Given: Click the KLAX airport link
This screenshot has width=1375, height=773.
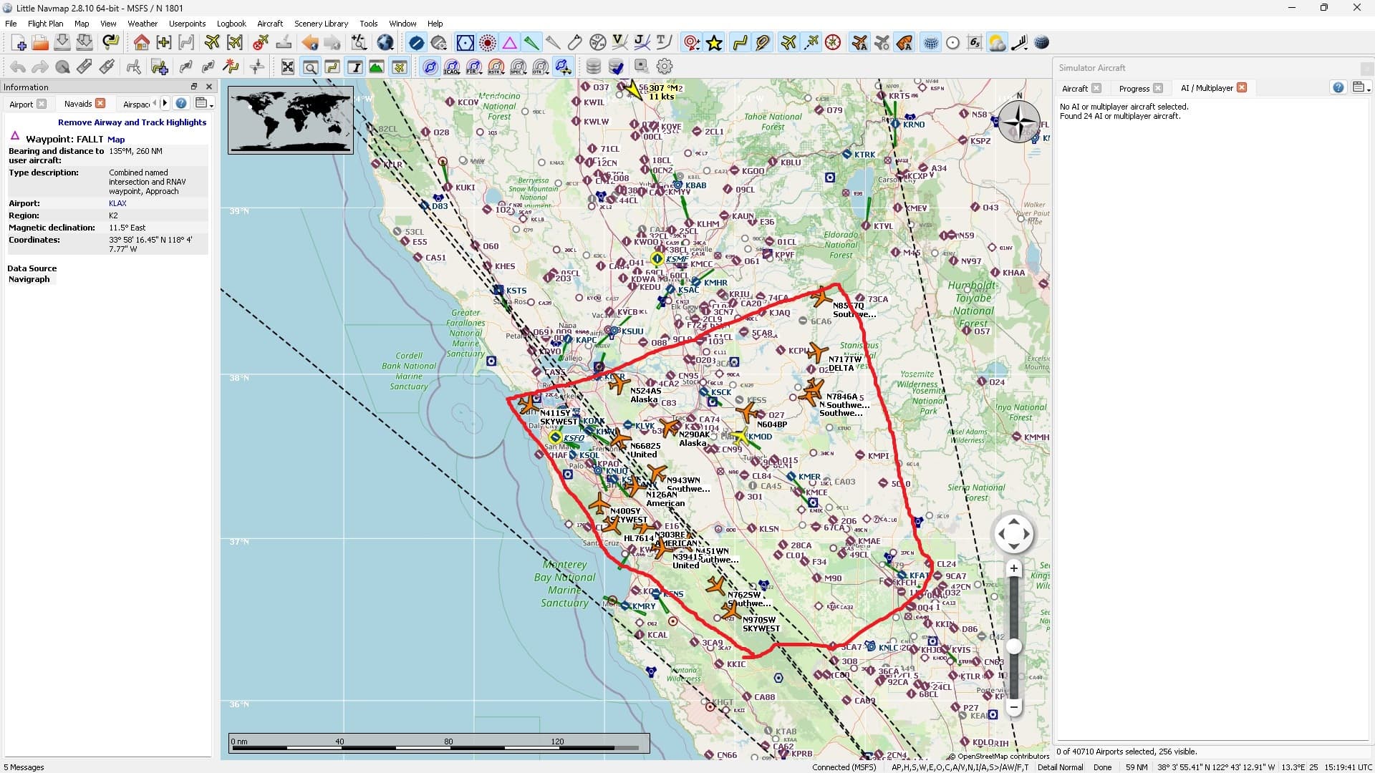Looking at the screenshot, I should 117,203.
